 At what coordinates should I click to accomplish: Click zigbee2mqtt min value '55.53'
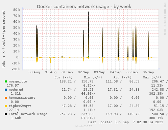[88, 106]
